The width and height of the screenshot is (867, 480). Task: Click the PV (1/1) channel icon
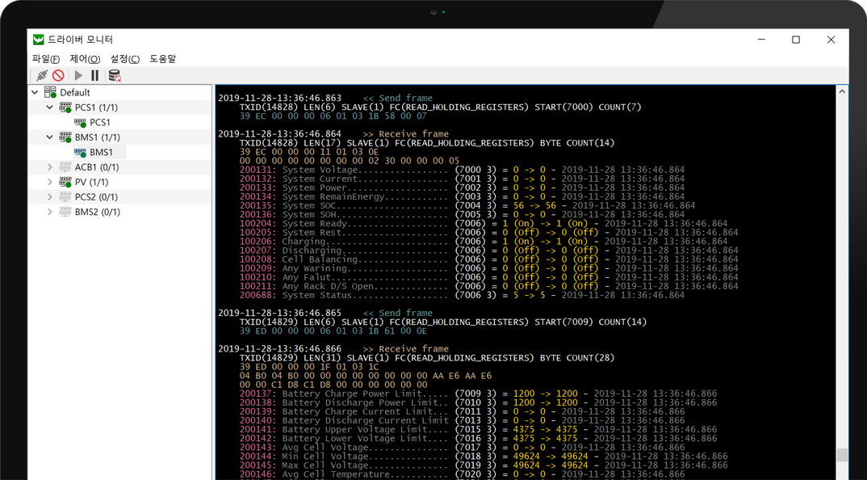[65, 182]
